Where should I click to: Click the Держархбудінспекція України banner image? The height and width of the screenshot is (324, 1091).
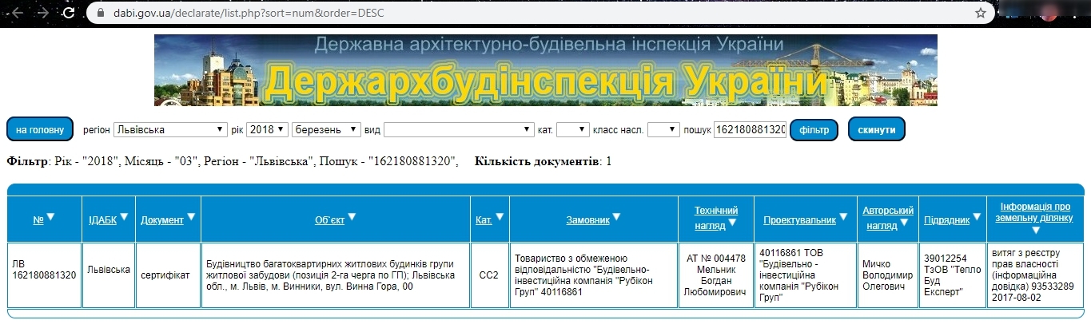pyautogui.click(x=546, y=70)
